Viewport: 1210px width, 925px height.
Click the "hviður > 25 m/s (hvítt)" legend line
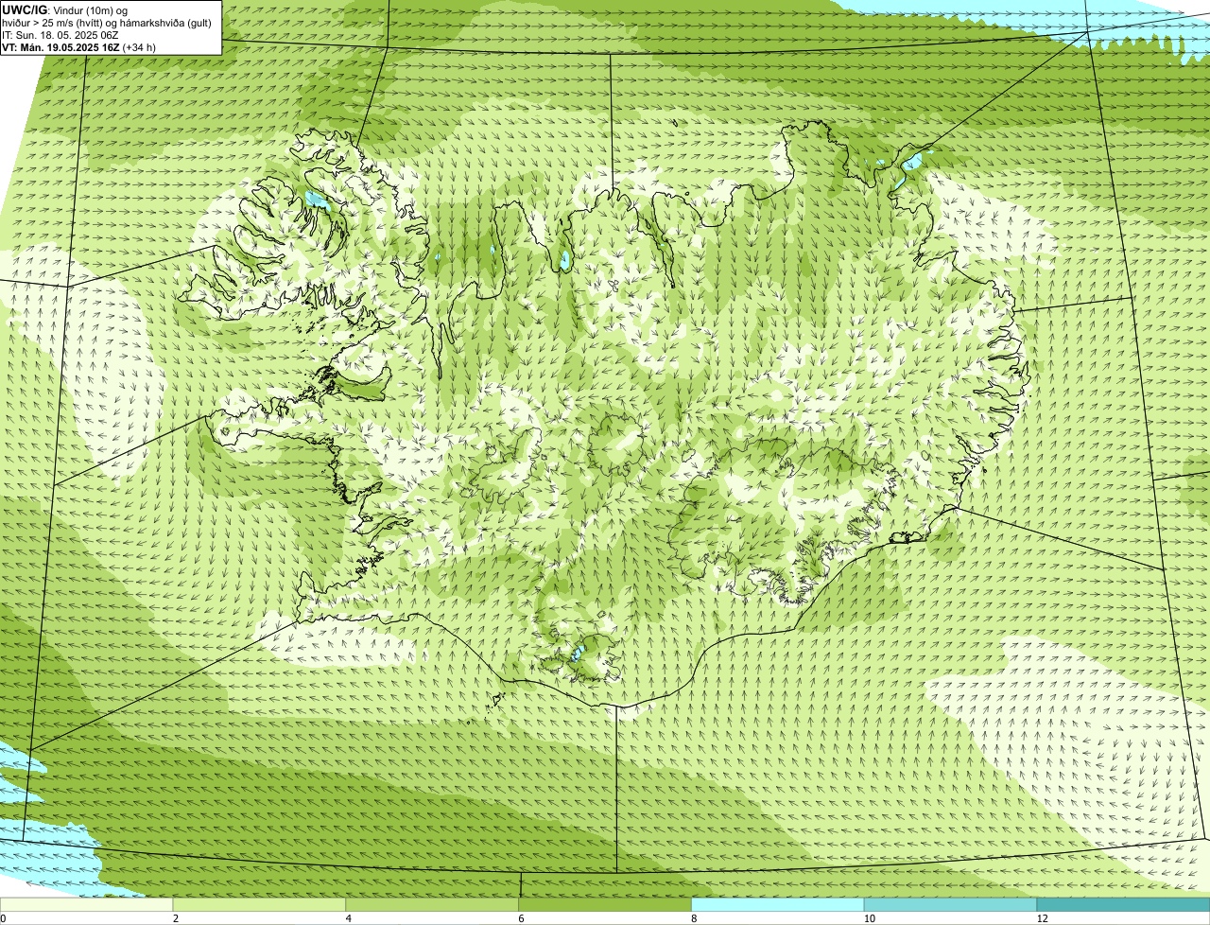[107, 23]
